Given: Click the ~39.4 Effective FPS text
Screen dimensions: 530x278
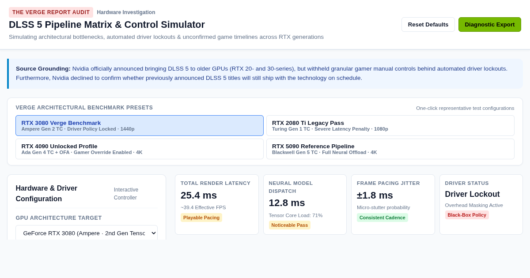Looking at the screenshot, I should 203,207.
